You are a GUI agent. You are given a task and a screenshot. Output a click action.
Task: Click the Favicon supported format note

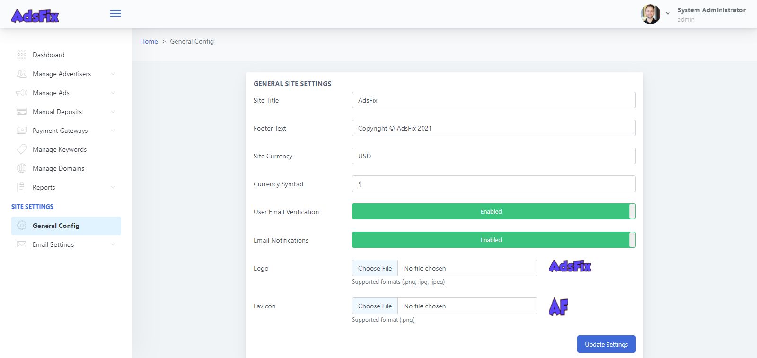(383, 320)
